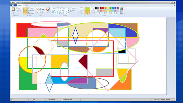Pick the red color swatch
Image resolution: width=183 pixels, height=103 pixels.
[x=103, y=8]
